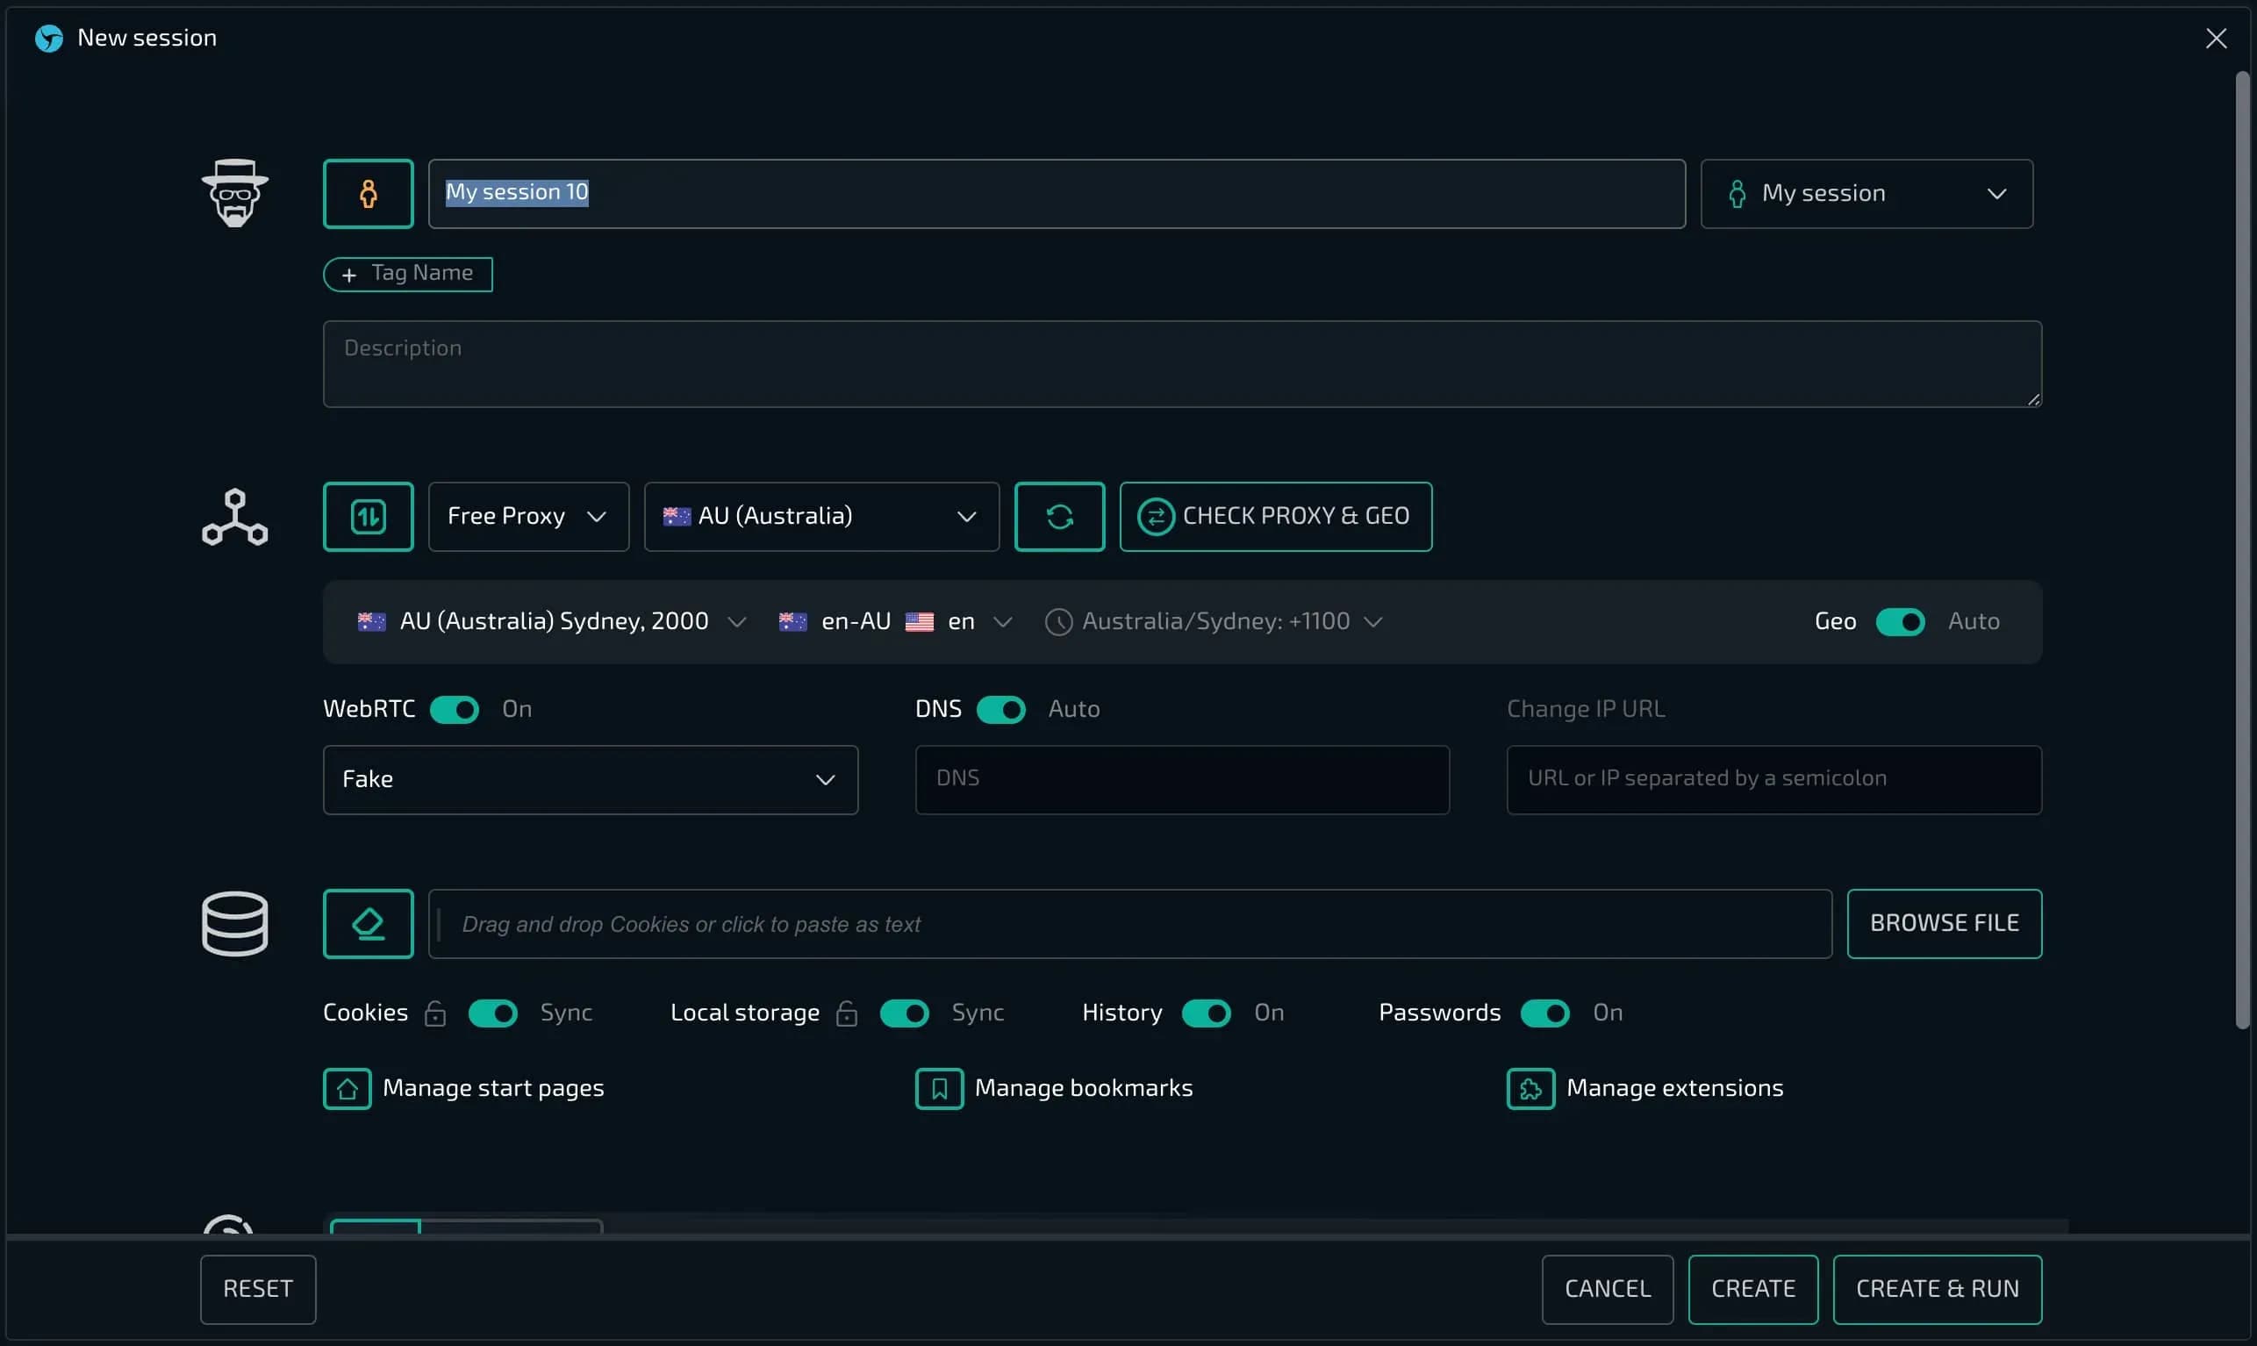Open Manage extensions puzzle icon
The width and height of the screenshot is (2257, 1346).
pos(1530,1088)
